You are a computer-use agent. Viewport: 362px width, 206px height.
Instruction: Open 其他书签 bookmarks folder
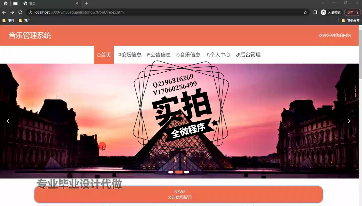click(350, 21)
